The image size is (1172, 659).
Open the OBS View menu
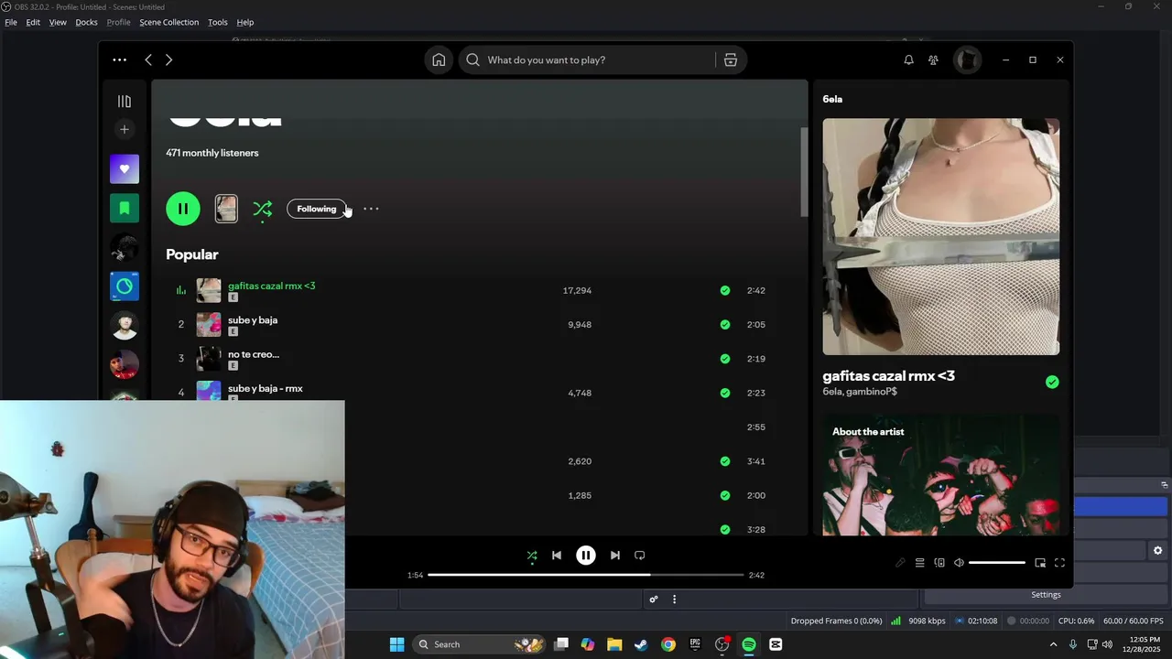pos(58,22)
